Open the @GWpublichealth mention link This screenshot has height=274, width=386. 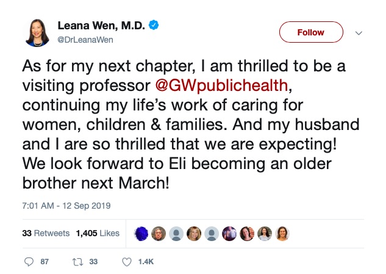point(221,85)
